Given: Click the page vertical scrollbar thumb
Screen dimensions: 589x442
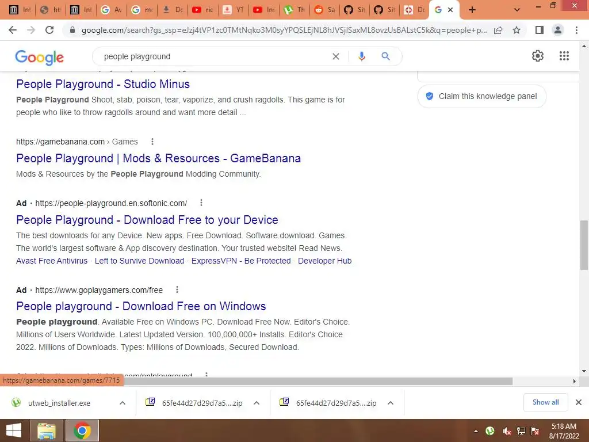Looking at the screenshot, I should click(x=584, y=244).
